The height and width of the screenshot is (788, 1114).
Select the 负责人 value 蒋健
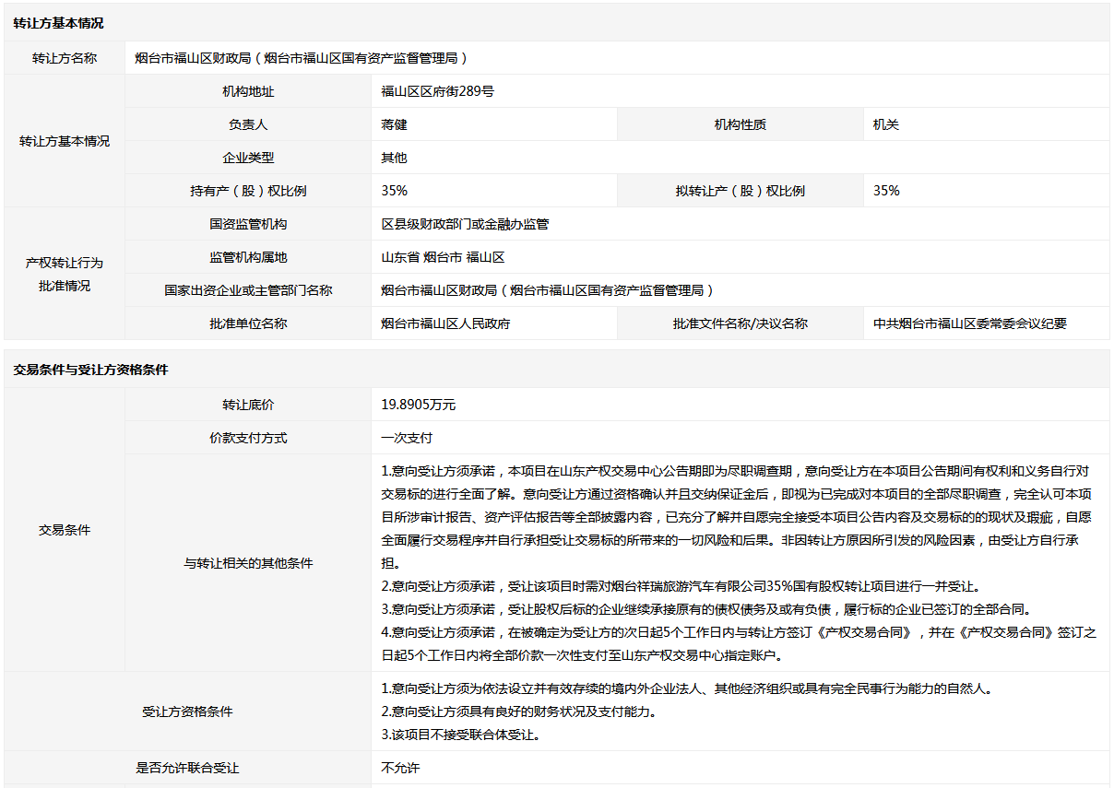point(394,124)
